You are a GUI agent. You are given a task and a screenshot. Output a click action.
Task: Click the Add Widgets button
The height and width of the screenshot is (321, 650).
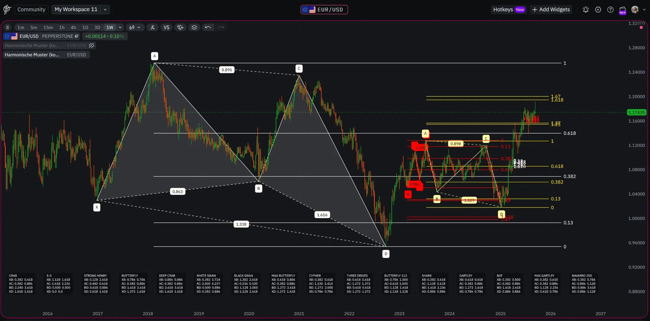tap(551, 9)
